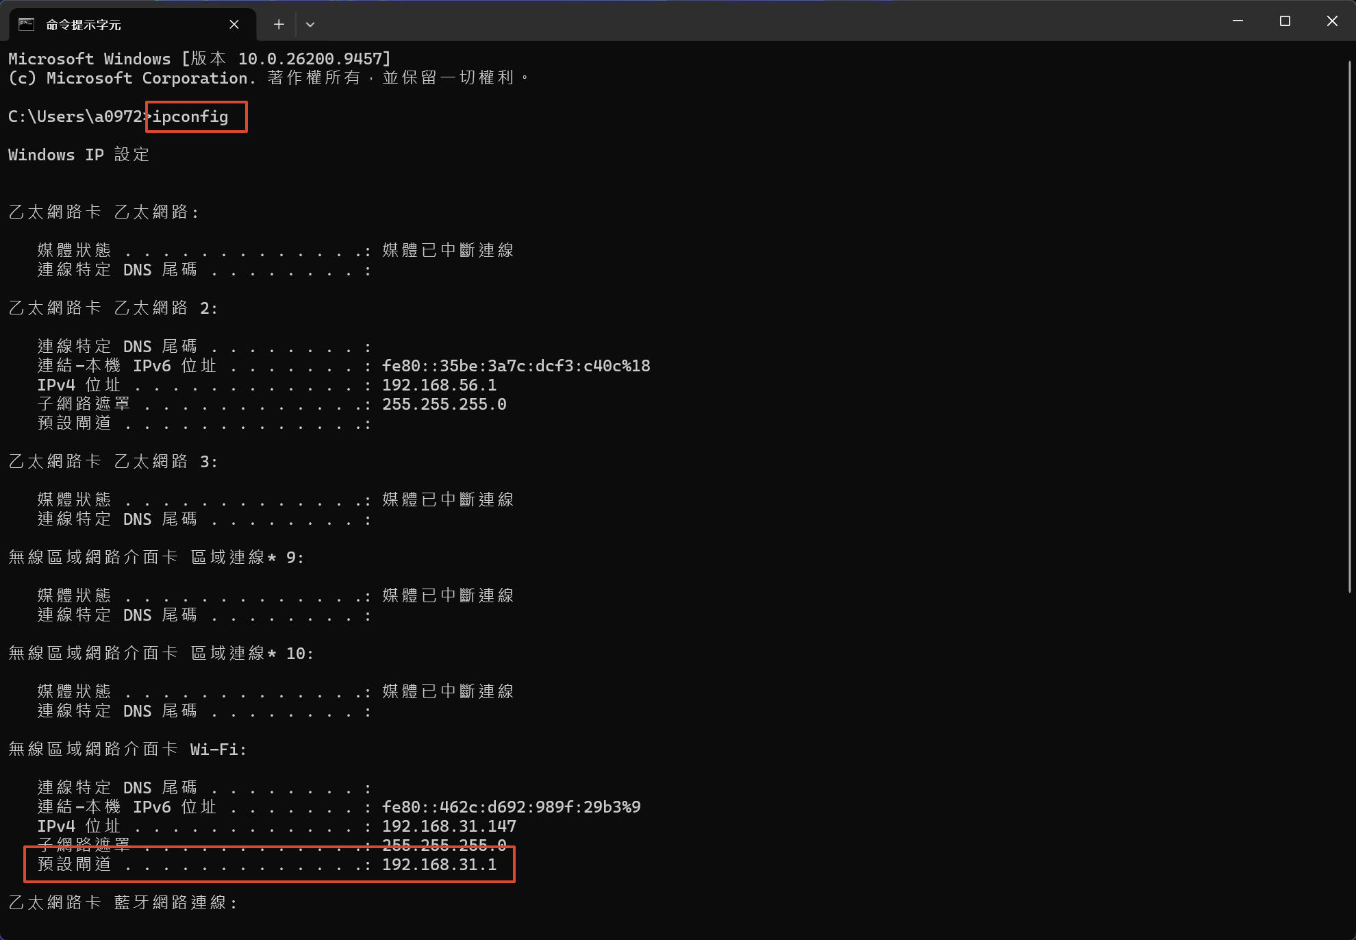Select the 命令提示字元 tab
The image size is (1356, 940).
pos(133,25)
